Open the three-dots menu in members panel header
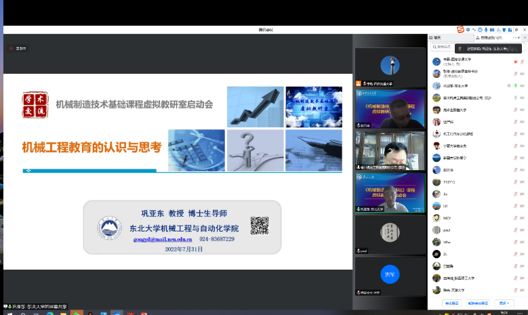Viewport: 528px width, 315px height. [x=516, y=38]
